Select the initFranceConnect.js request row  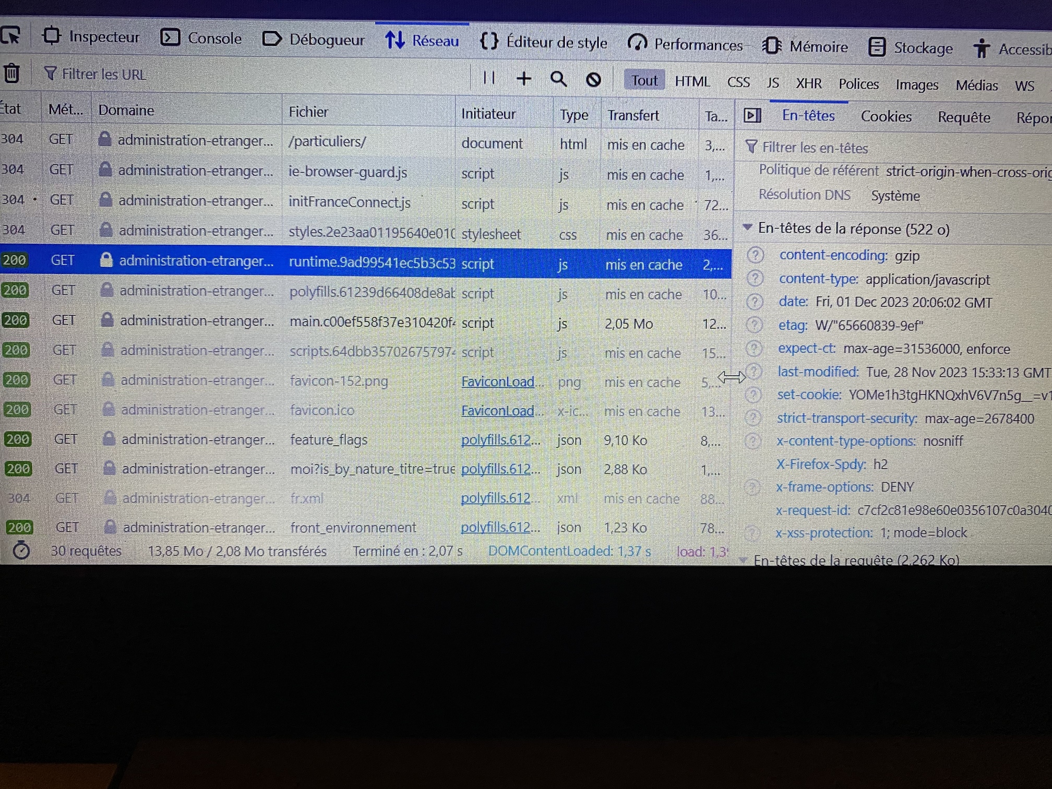[x=365, y=202]
